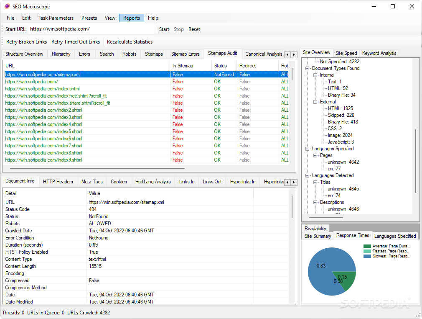422x319 pixels.
Task: Open the Help menu
Action: 153,18
